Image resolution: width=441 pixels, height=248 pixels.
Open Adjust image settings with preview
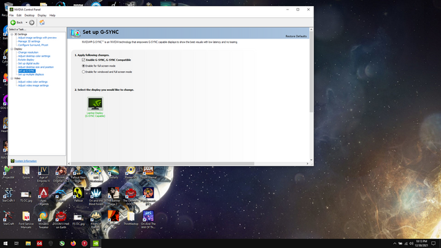click(37, 38)
